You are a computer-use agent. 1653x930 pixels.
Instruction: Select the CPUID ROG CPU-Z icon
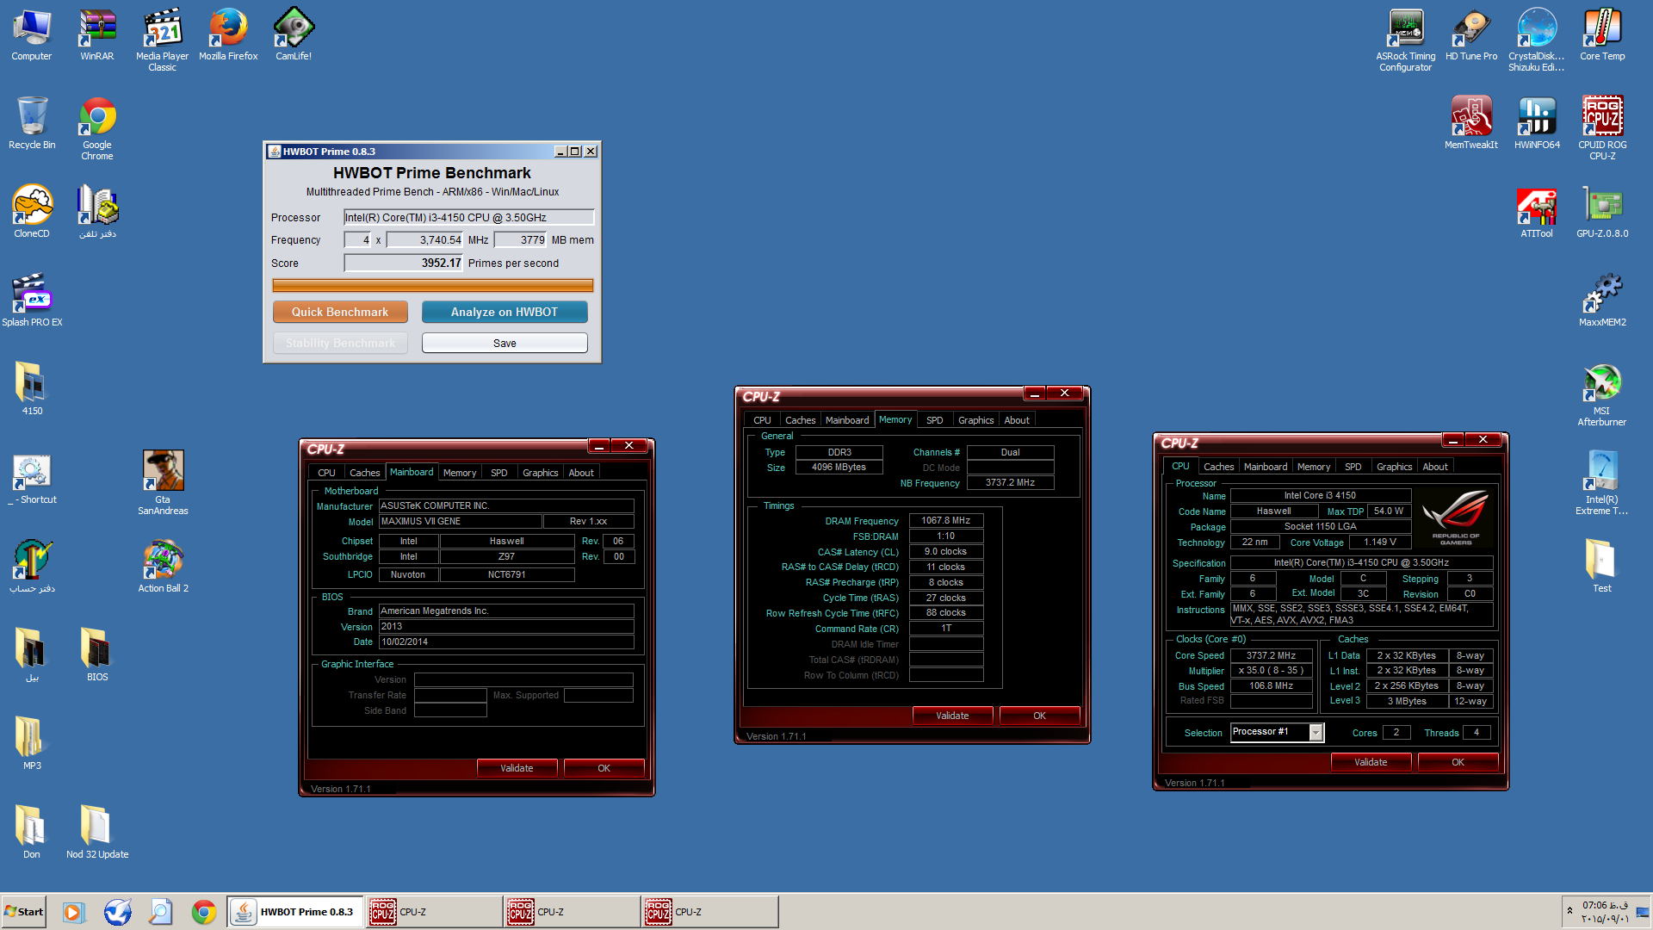1602,128
